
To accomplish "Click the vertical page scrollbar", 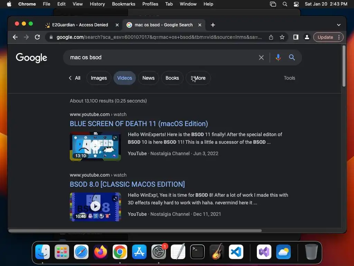I will point(344,66).
